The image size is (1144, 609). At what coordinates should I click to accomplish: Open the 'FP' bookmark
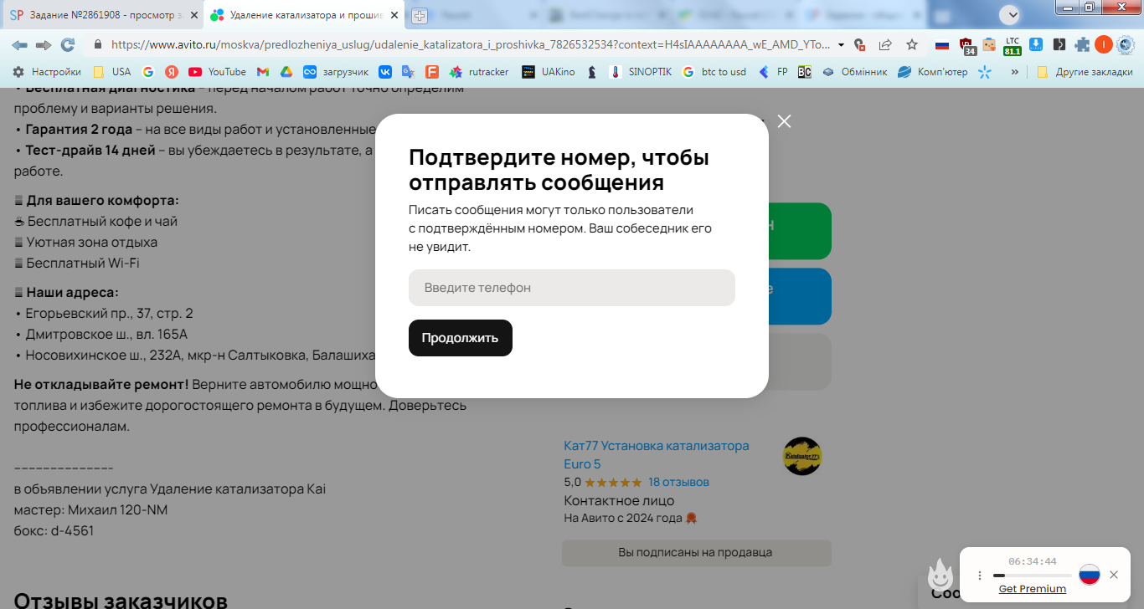pos(773,72)
